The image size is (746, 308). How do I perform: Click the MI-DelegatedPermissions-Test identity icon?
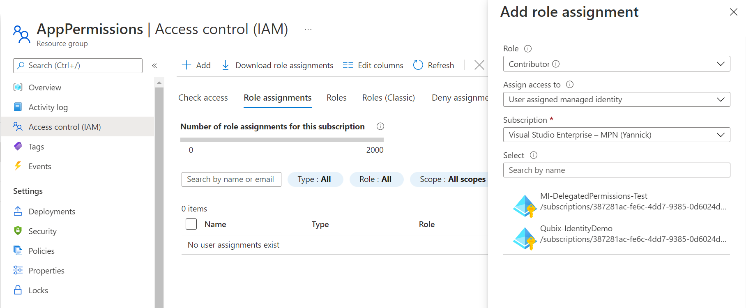click(525, 206)
